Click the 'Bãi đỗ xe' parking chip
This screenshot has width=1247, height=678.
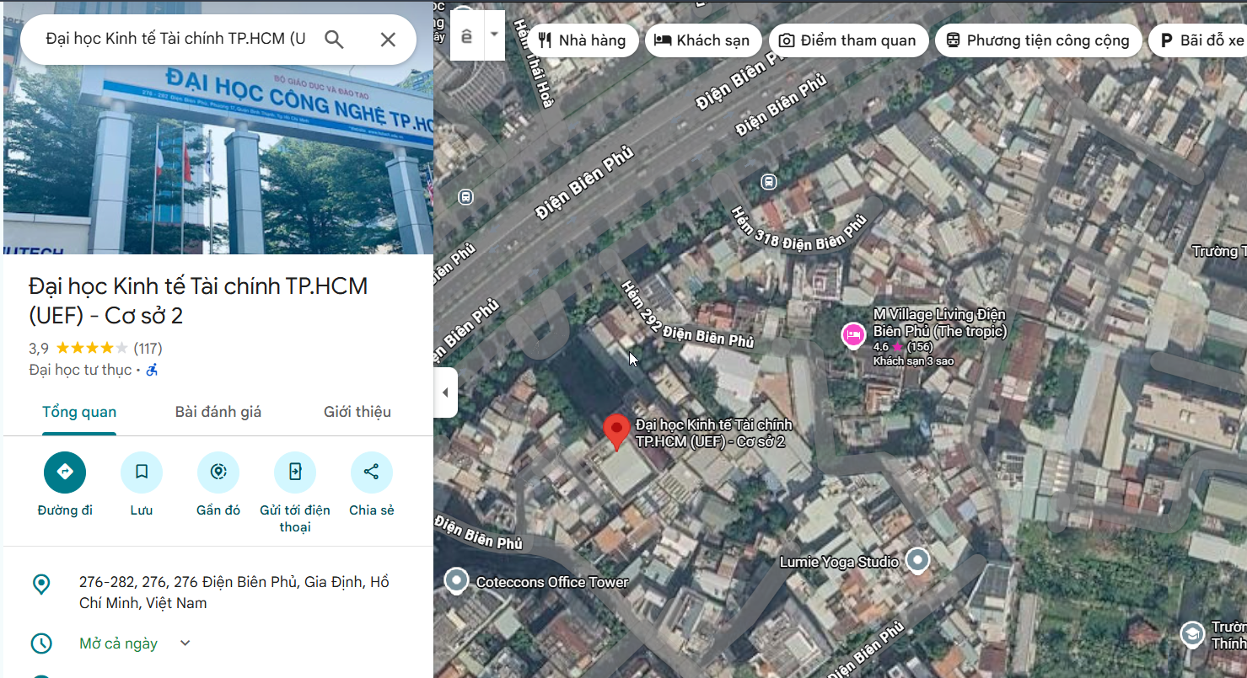pyautogui.click(x=1200, y=40)
